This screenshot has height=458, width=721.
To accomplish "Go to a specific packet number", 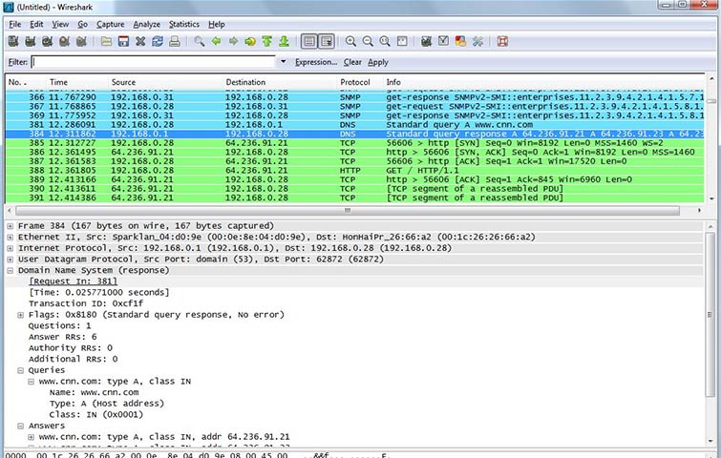I will pos(250,41).
